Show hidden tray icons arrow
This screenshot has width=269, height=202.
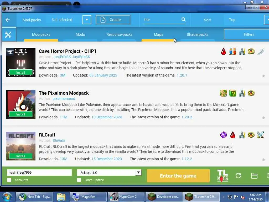tap(223, 197)
